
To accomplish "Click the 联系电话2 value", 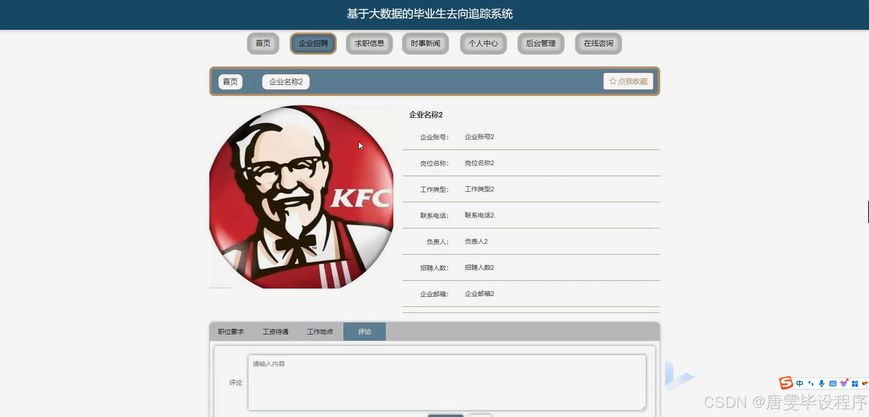I will (479, 215).
